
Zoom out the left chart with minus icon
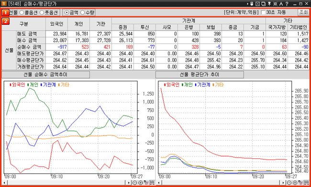134,183
